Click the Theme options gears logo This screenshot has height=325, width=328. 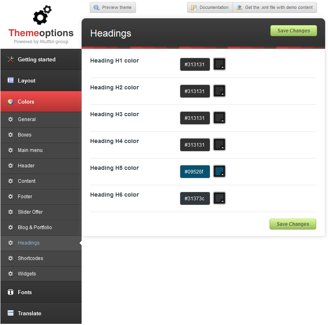[42, 15]
